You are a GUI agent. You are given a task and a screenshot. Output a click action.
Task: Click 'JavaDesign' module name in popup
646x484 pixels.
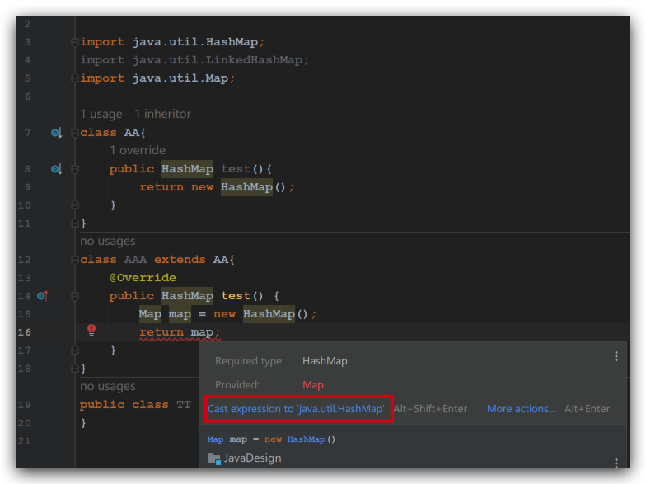click(x=252, y=458)
